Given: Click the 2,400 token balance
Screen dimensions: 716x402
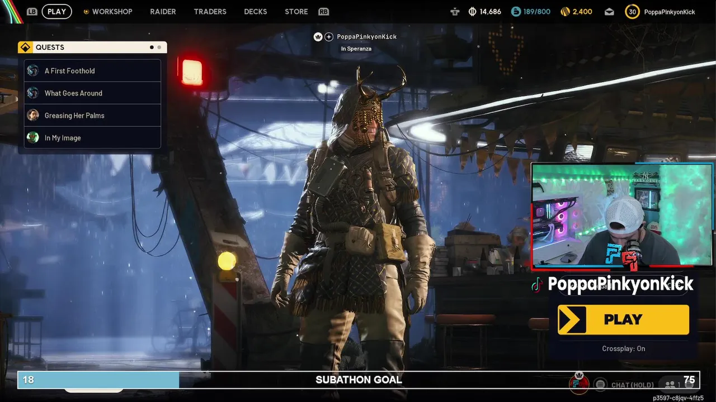Looking at the screenshot, I should (582, 12).
